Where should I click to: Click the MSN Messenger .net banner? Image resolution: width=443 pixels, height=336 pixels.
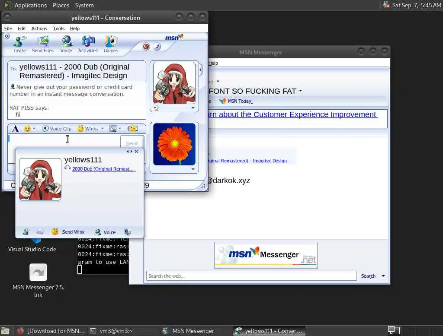[266, 255]
